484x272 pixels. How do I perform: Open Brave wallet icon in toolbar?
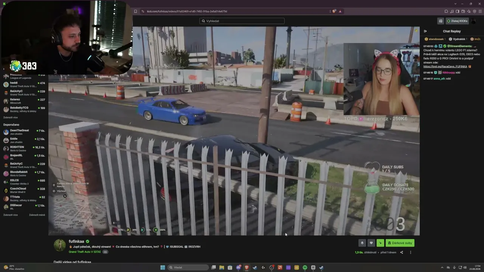(463, 11)
